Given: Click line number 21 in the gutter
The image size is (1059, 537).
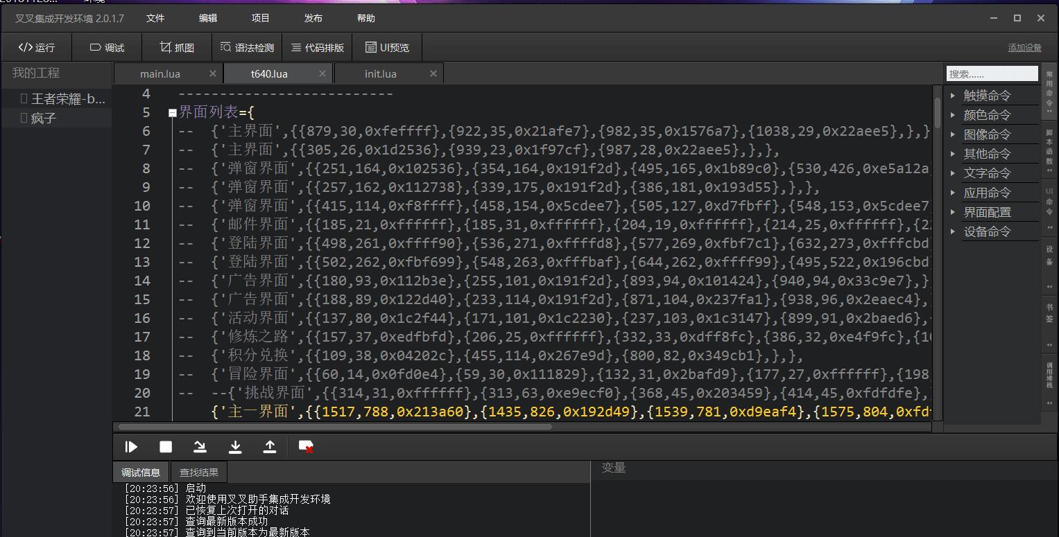Looking at the screenshot, I should point(141,412).
